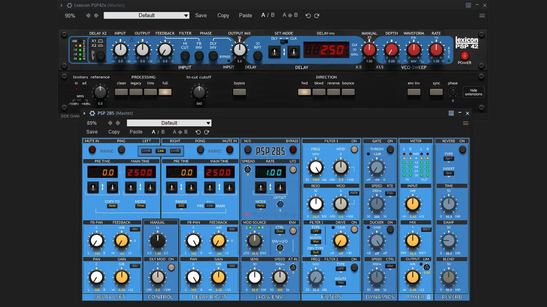Click Paste in the Lexicon PSP42x toolbar

click(245, 16)
